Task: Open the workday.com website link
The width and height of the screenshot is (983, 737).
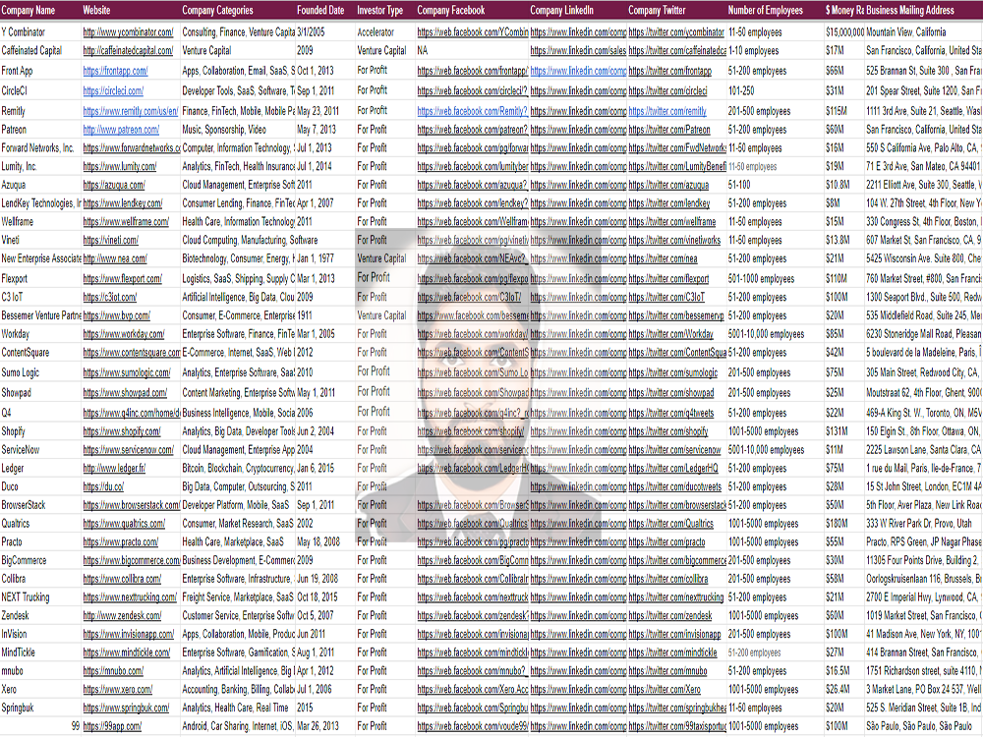Action: point(124,335)
